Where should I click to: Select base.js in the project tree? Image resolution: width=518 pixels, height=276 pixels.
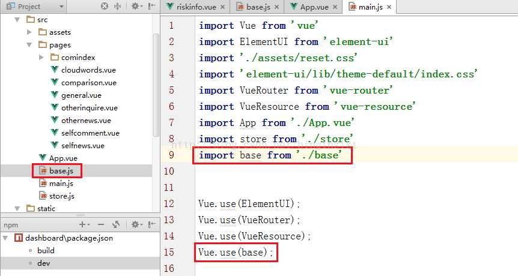click(x=61, y=171)
